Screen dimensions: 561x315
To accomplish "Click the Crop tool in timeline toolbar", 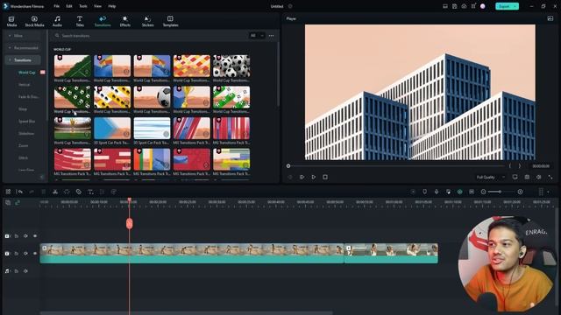I will pyautogui.click(x=102, y=192).
